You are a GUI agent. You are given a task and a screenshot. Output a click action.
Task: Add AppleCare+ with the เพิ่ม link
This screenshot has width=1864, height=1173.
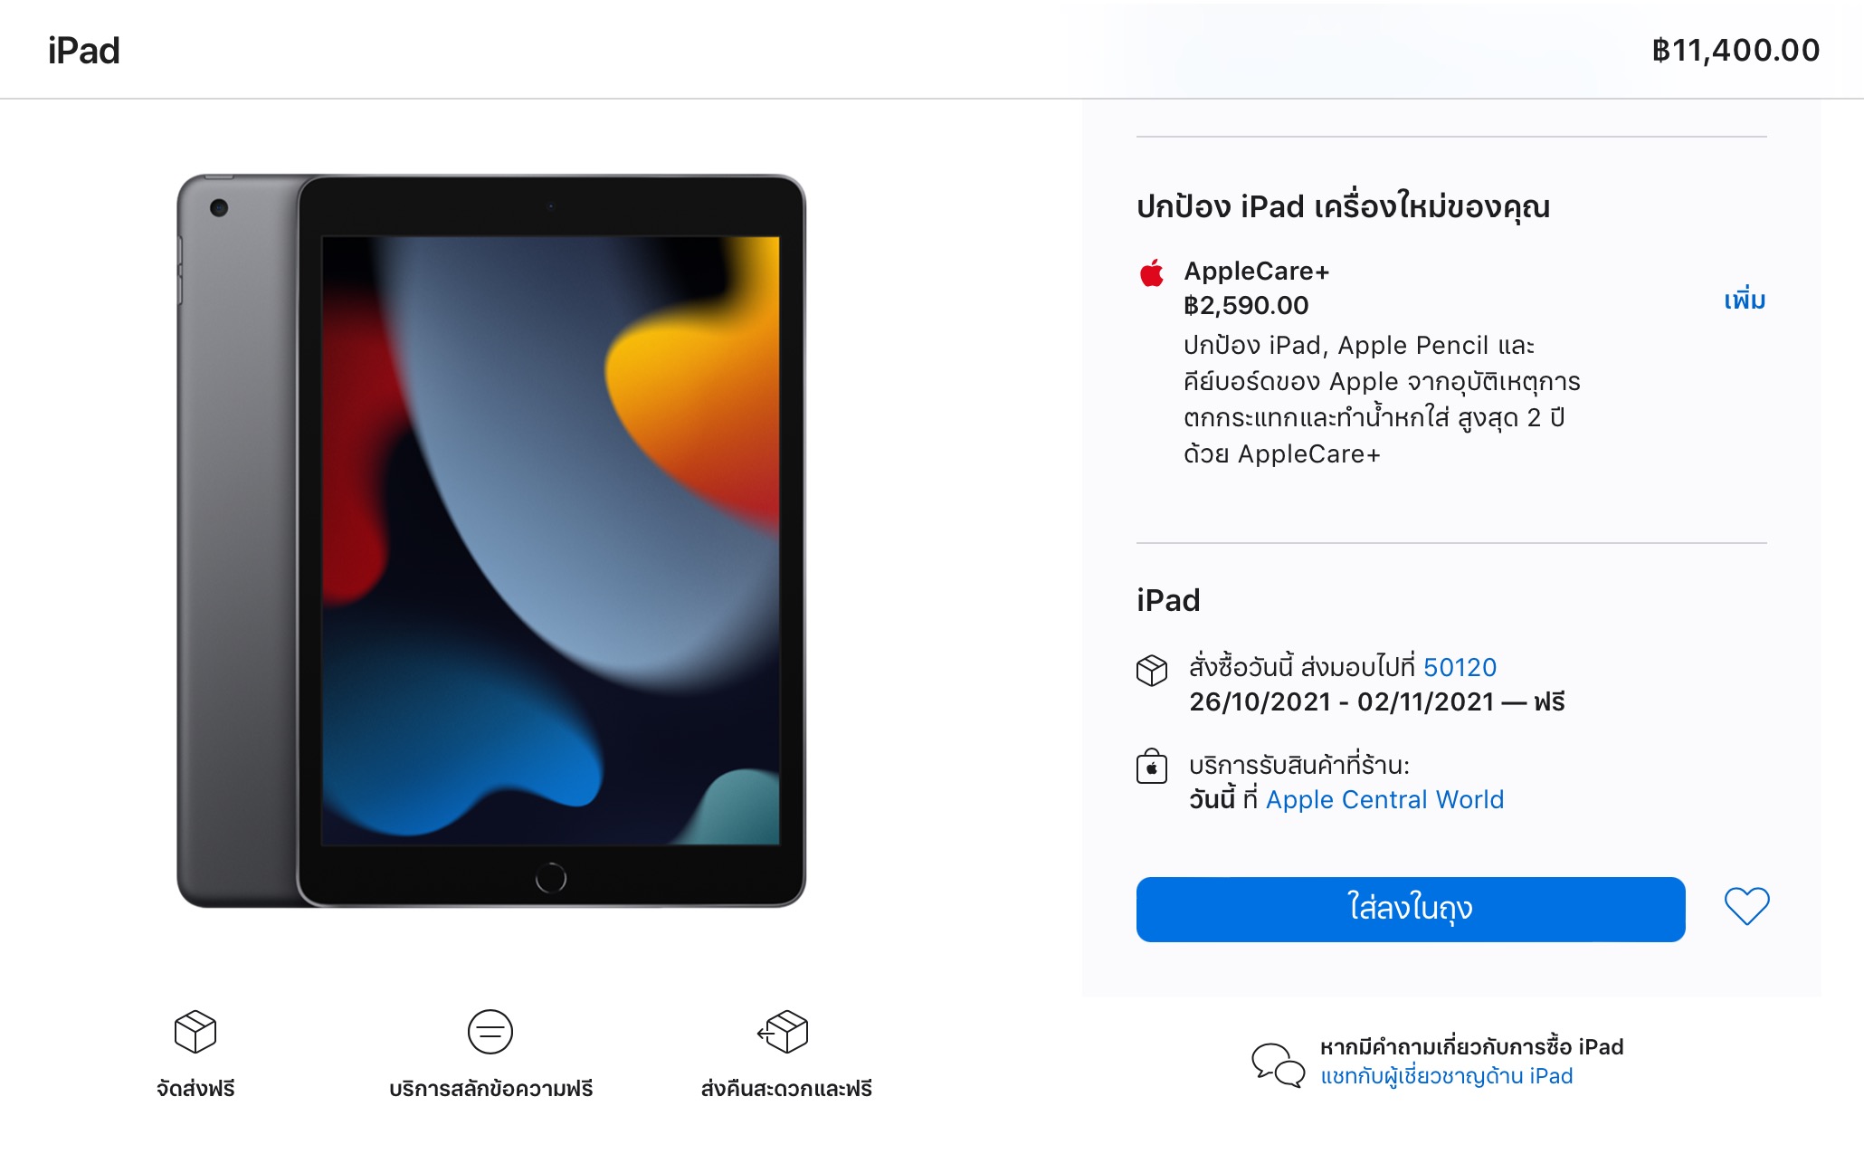coord(1745,300)
